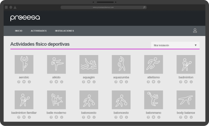209x126 pixels.
Task: Click the question mark icon under badminton familiar
Action: click(19, 117)
